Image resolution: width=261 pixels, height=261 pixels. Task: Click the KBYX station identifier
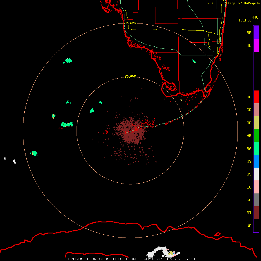click(x=149, y=259)
